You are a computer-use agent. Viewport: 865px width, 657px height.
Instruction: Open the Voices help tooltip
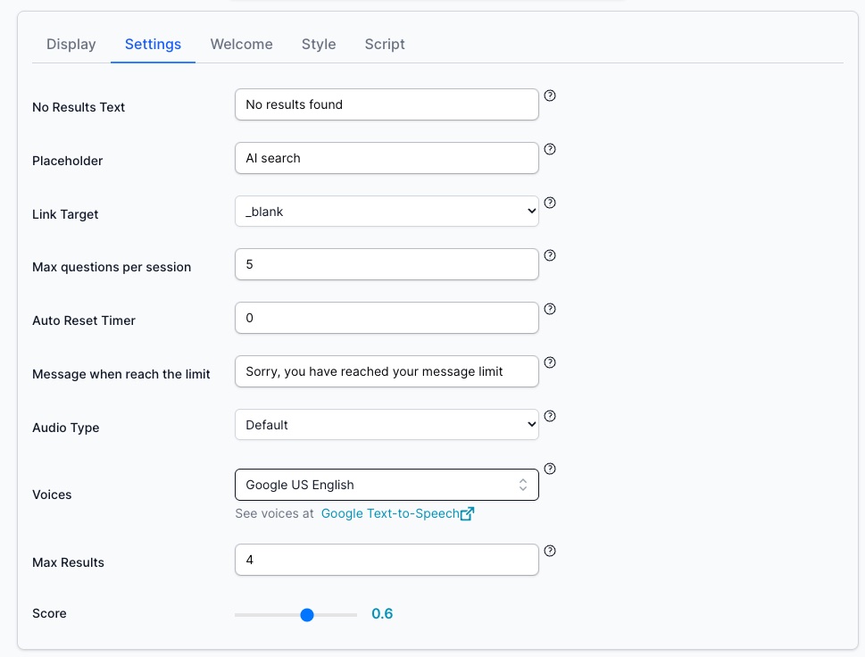(550, 468)
